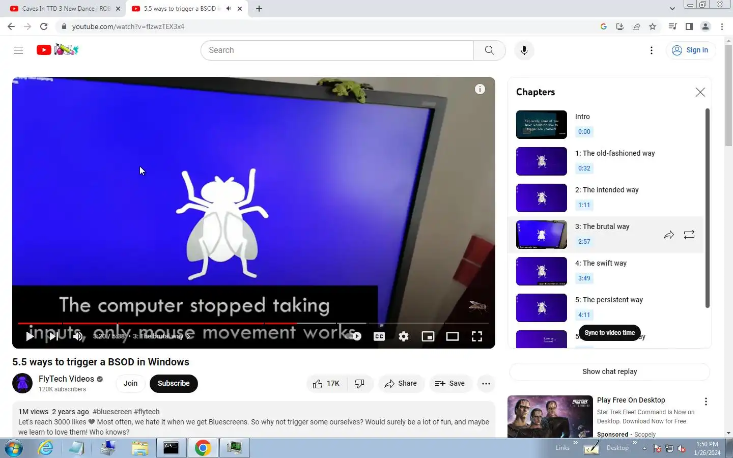This screenshot has width=733, height=458.
Task: Open Share dialog for the video
Action: 401,383
